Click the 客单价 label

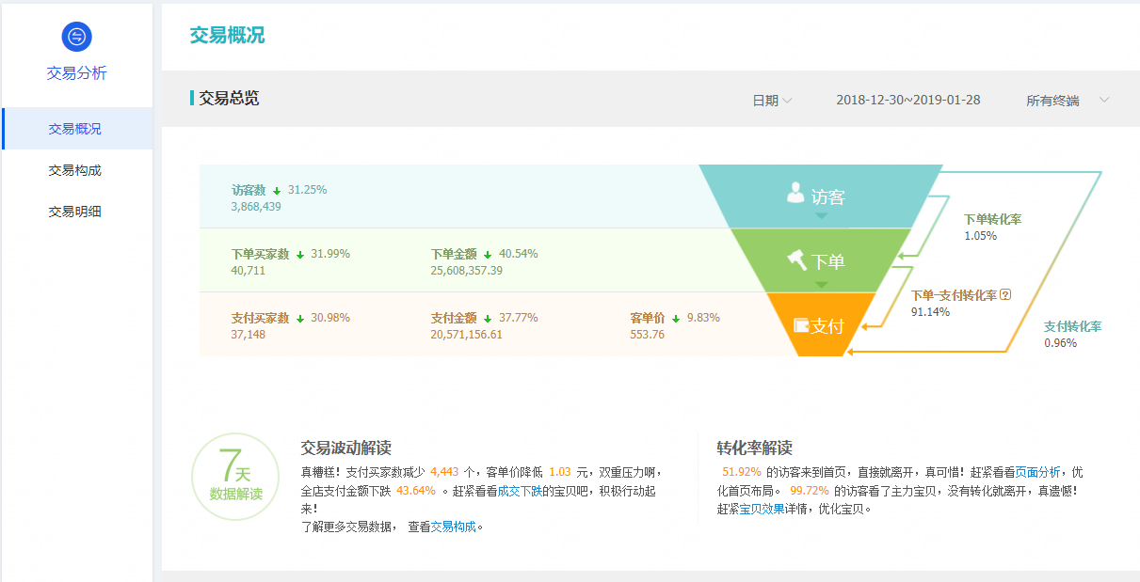coord(648,318)
